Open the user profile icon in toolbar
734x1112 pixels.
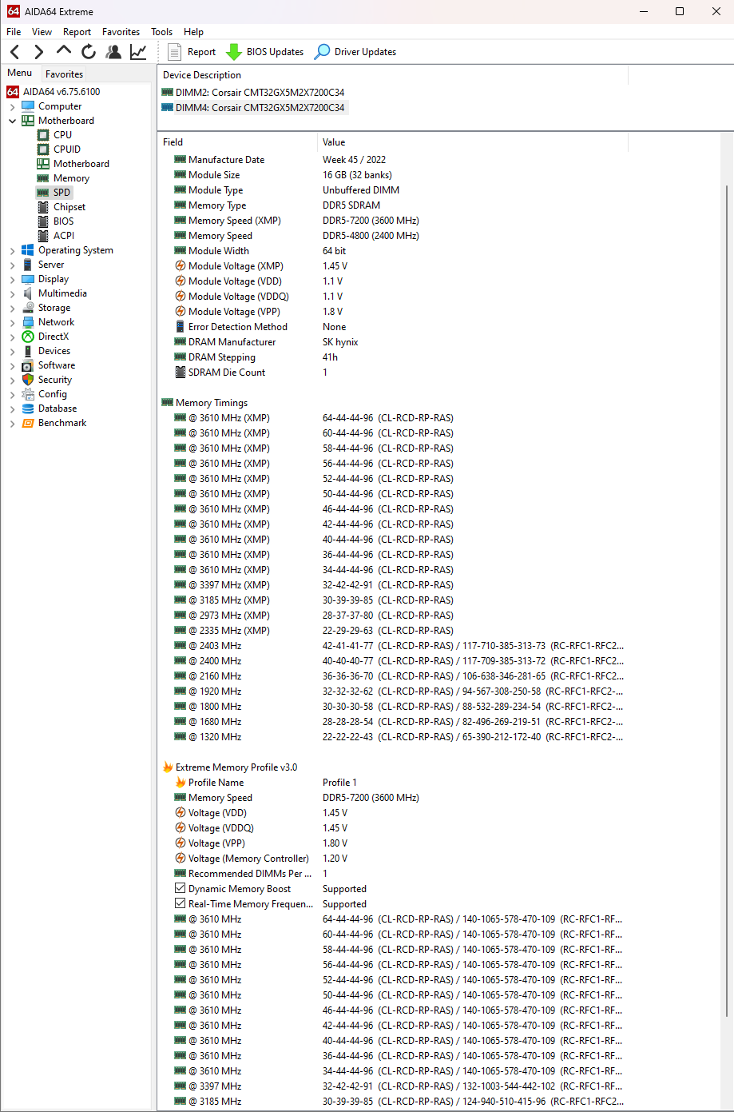(113, 52)
